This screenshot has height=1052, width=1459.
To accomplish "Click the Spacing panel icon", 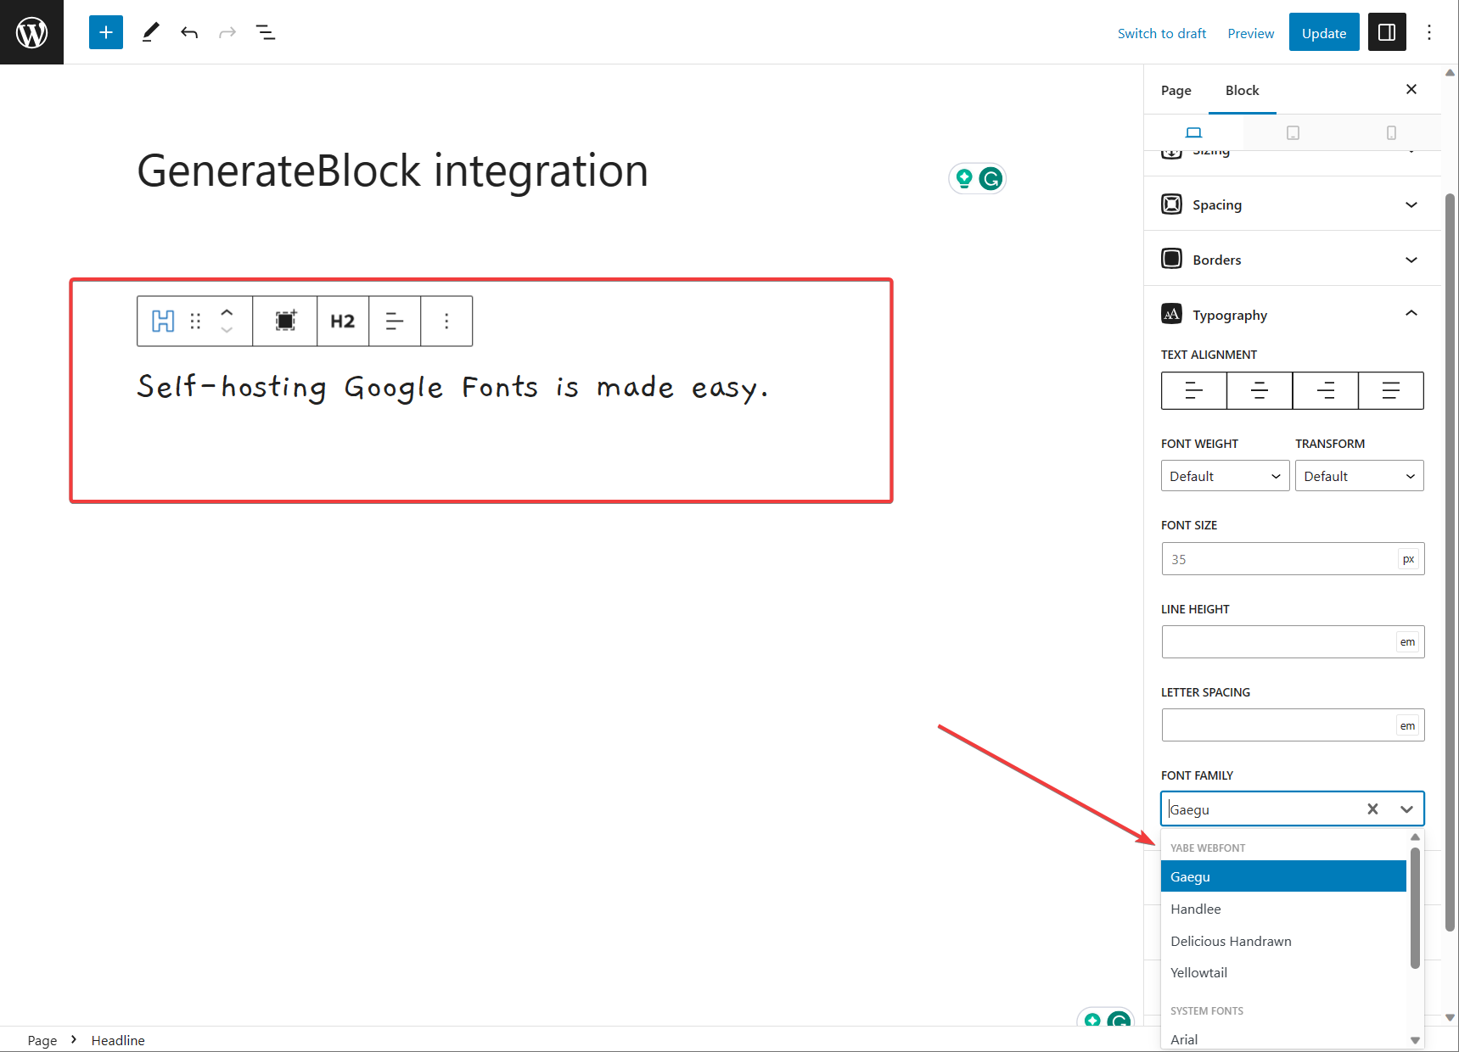I will pyautogui.click(x=1171, y=204).
